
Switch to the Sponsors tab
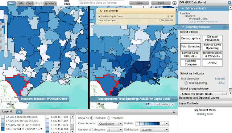50,3
